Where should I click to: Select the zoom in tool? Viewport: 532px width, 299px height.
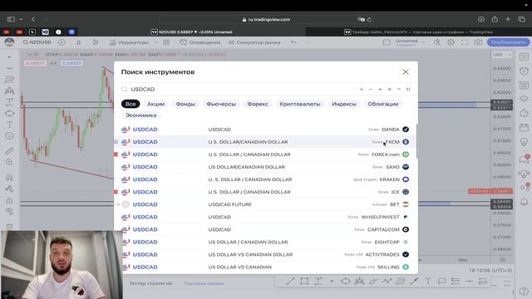click(x=9, y=163)
